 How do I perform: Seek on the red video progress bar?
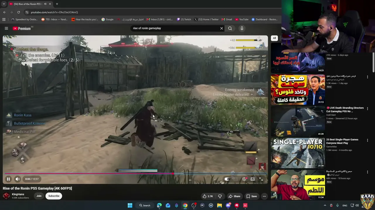(135, 174)
